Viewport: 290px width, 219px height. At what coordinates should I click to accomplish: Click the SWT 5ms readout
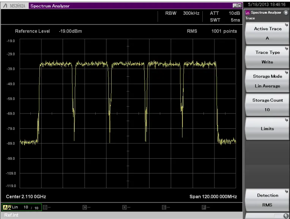(225, 20)
